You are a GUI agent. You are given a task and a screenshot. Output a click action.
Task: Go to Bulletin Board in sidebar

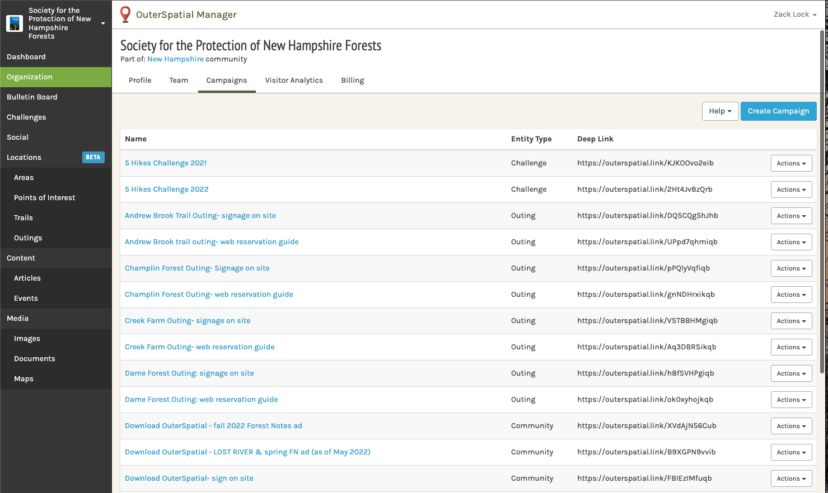pos(32,97)
